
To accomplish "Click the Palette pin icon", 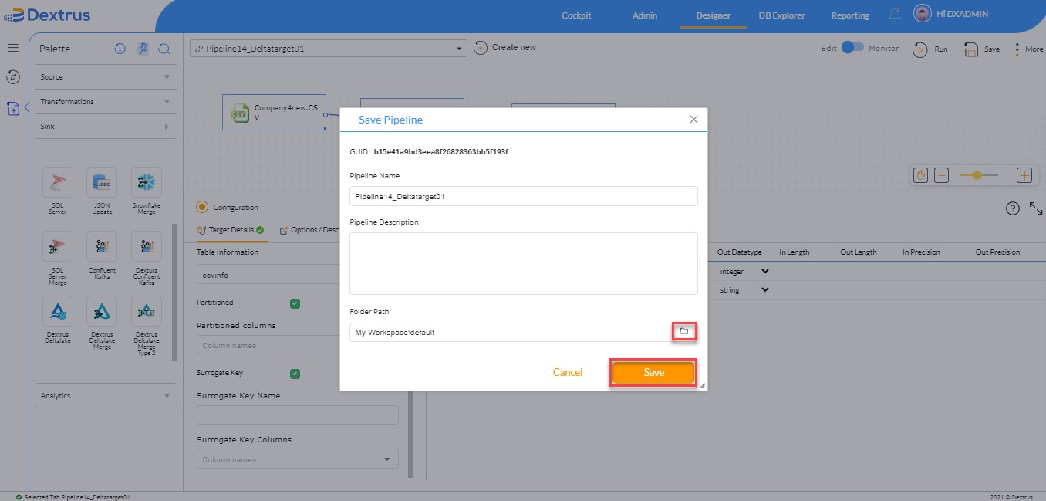I will 142,49.
